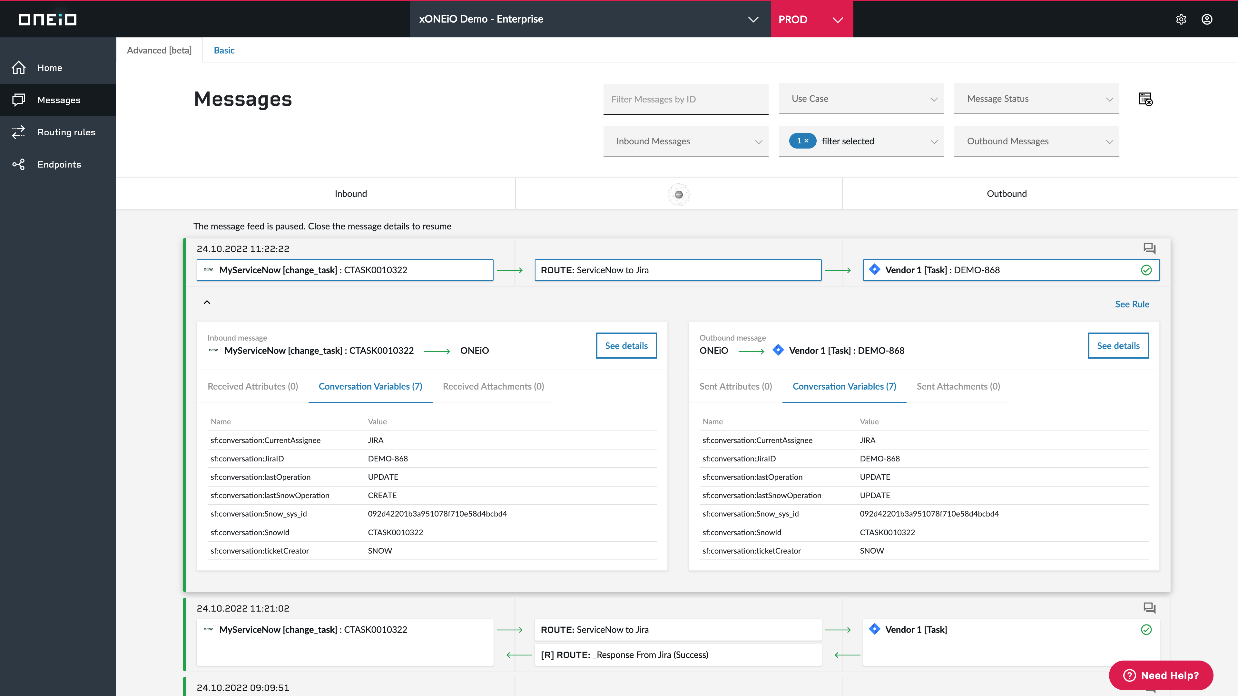Open the Outbound Messages dropdown
Viewport: 1238px width, 696px height.
coord(1036,141)
